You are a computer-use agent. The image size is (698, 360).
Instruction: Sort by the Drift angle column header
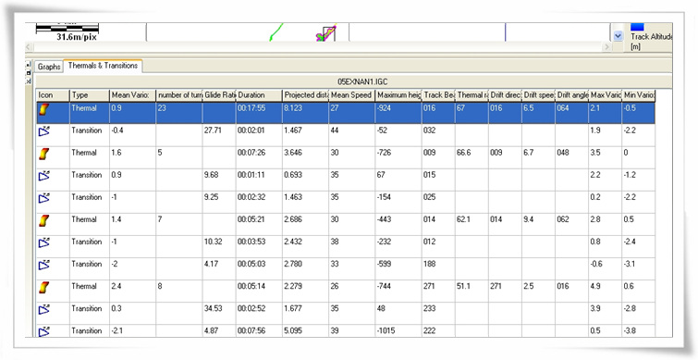(x=571, y=95)
